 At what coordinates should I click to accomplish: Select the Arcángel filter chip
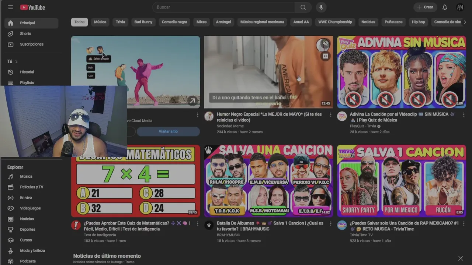[223, 22]
